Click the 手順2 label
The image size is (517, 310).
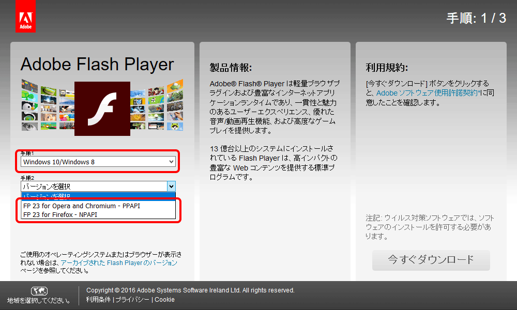[27, 178]
